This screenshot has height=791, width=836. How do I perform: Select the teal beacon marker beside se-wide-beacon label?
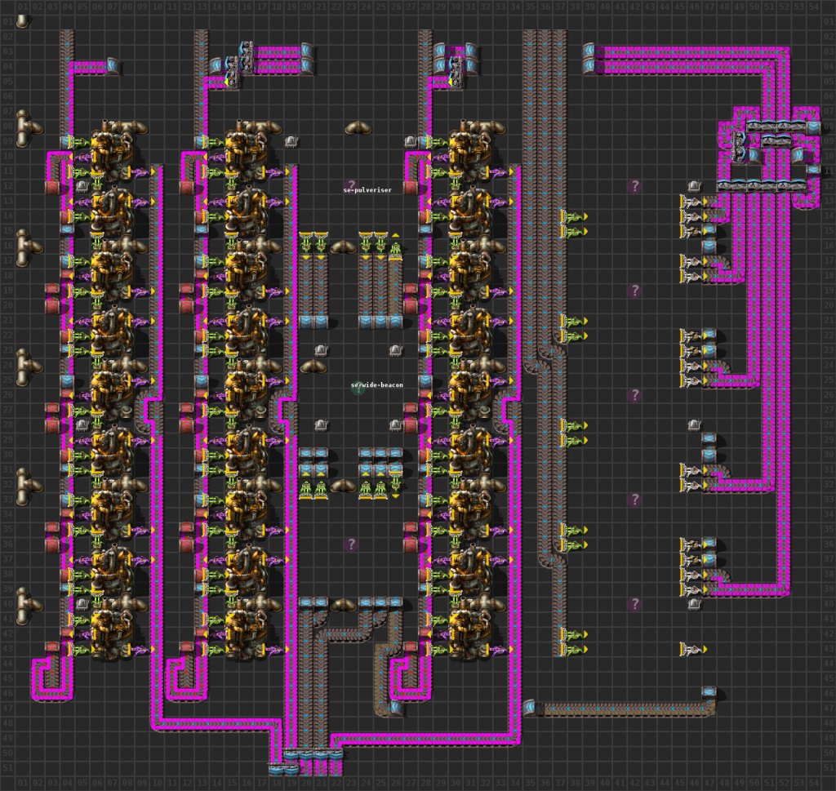coord(358,388)
